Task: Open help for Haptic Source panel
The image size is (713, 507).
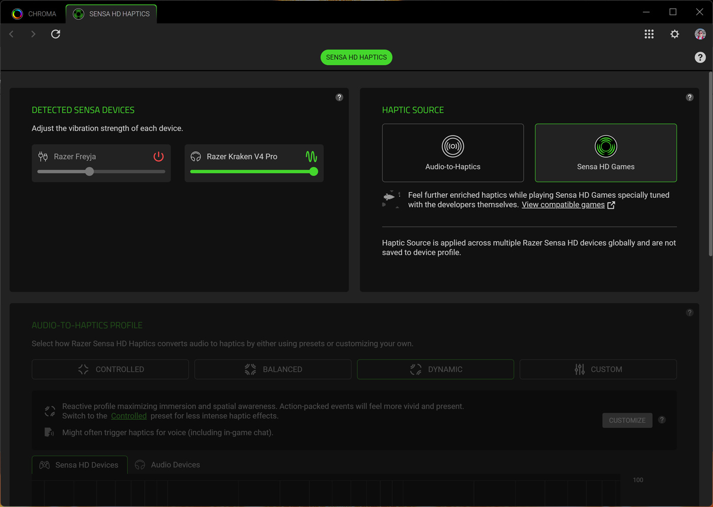Action: tap(690, 97)
